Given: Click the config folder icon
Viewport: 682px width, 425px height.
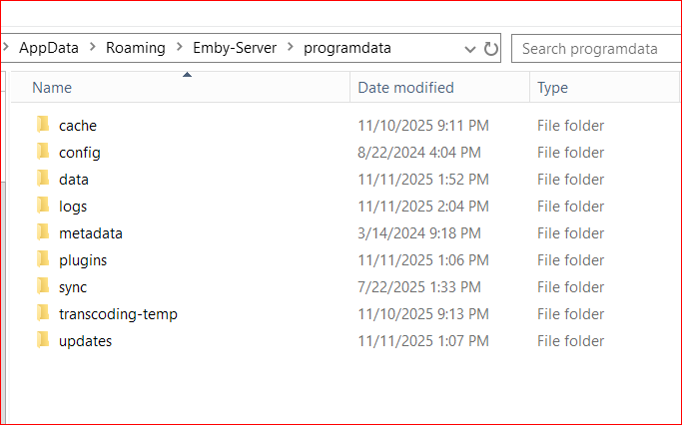Looking at the screenshot, I should pos(42,152).
